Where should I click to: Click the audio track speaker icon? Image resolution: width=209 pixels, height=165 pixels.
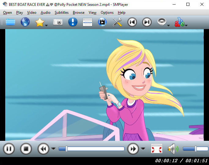pyautogui.click(x=162, y=22)
